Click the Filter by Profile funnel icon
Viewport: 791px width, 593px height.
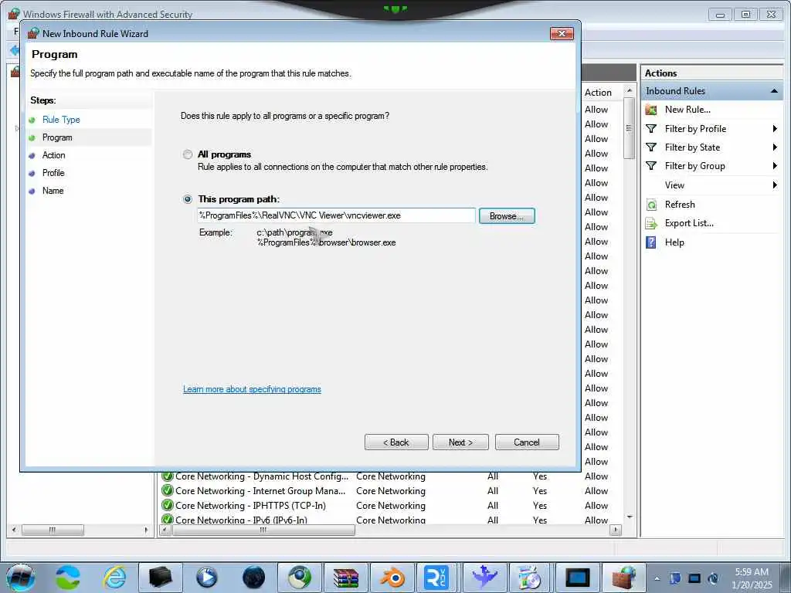[x=651, y=129]
